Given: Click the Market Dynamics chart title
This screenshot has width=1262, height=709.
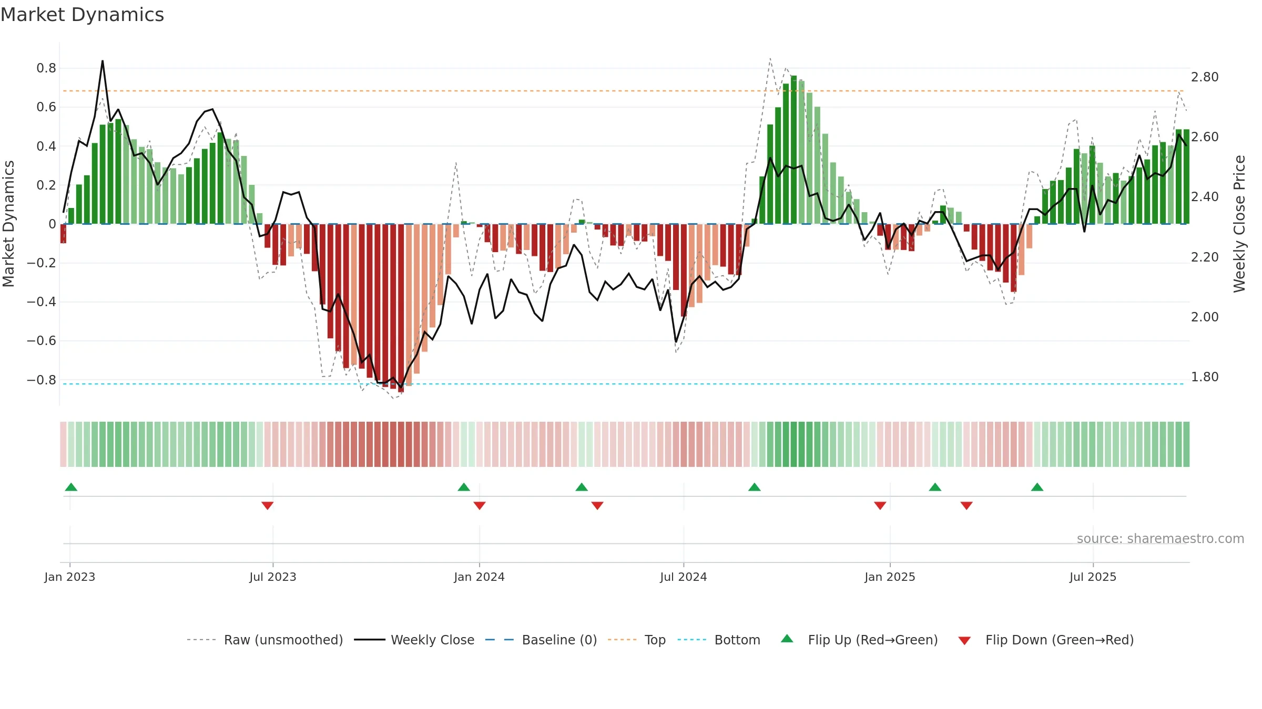Looking at the screenshot, I should (82, 15).
